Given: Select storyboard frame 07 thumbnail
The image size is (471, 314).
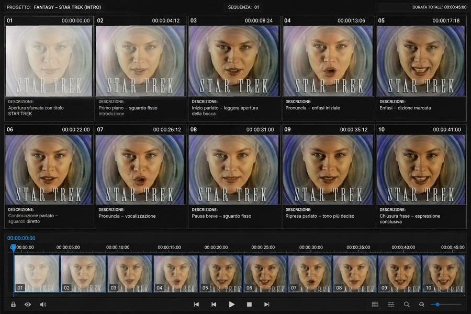Looking at the screenshot, I should 140,170.
